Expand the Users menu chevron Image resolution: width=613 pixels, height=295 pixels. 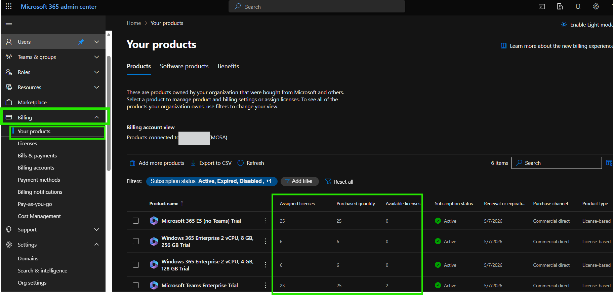(97, 42)
